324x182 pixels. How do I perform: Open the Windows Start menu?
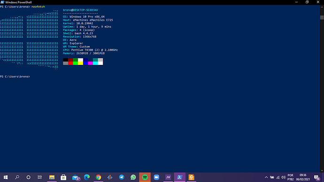(x=6, y=177)
